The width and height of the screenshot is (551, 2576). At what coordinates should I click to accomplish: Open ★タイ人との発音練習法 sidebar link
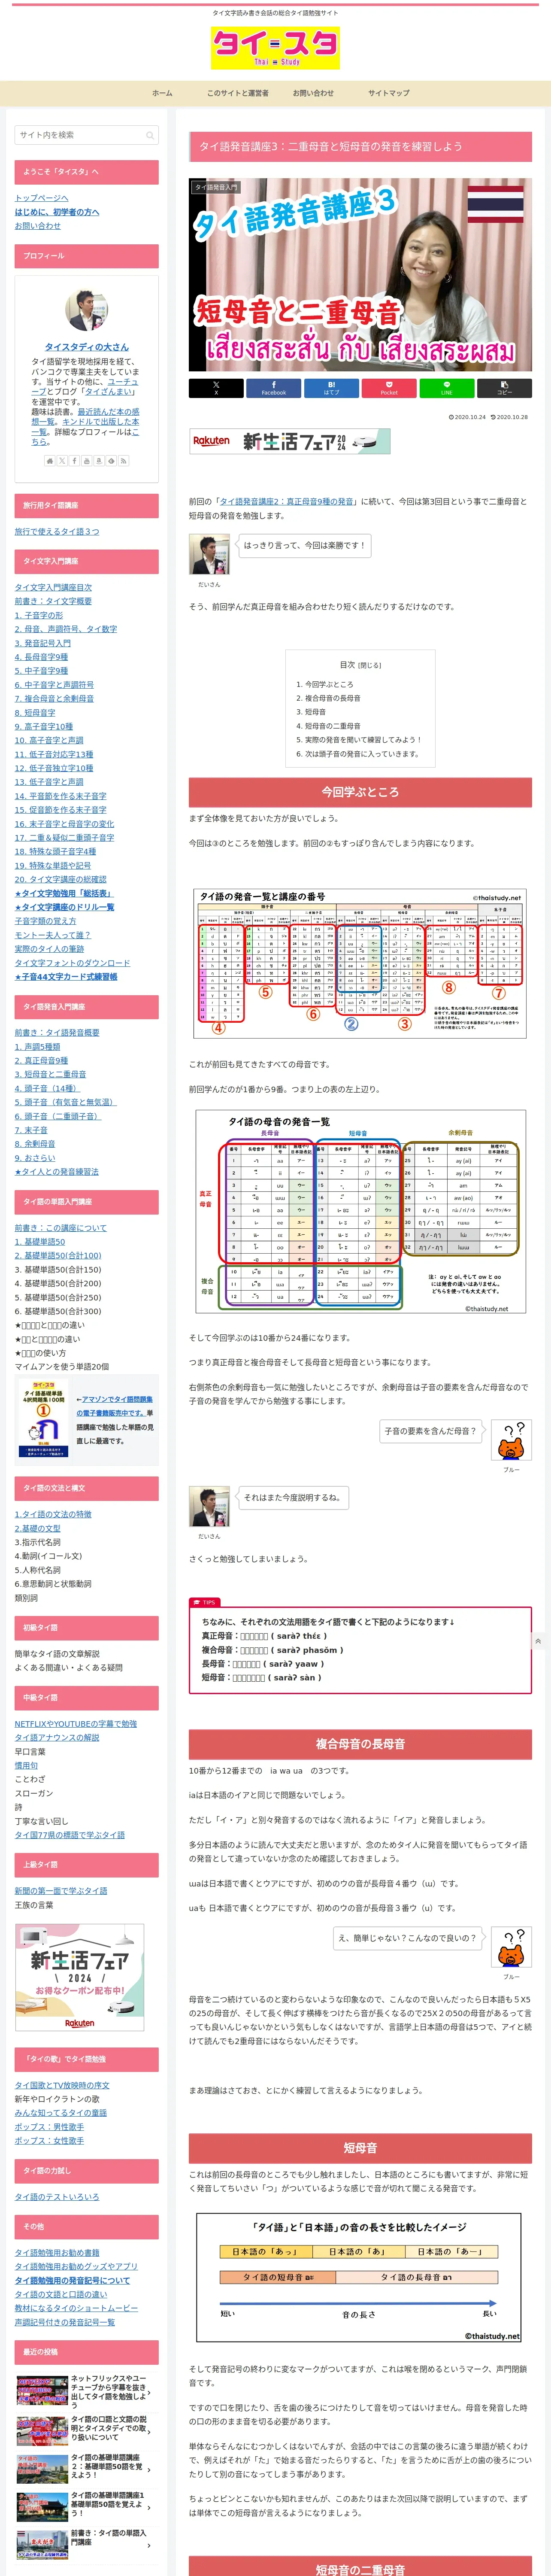pos(57,1172)
